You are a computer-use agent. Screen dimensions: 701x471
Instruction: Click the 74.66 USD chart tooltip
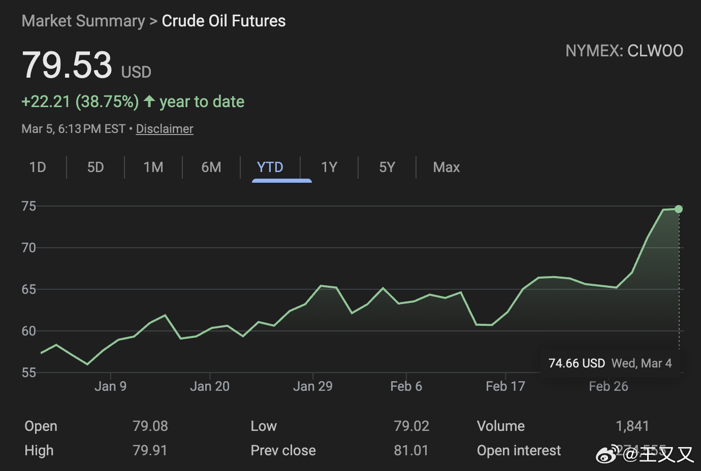pos(610,363)
